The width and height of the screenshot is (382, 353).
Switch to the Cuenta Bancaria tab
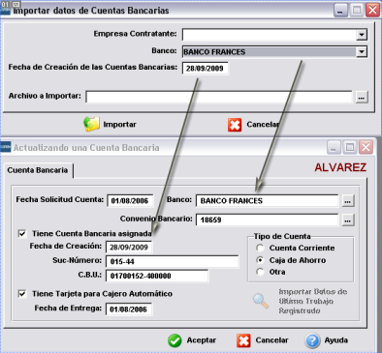pos(38,170)
